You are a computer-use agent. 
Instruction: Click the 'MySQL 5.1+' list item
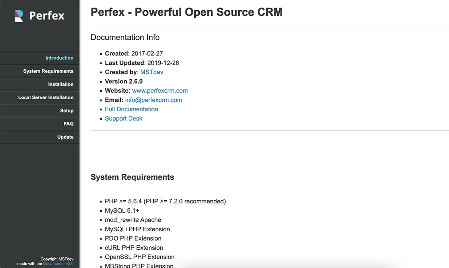122,211
